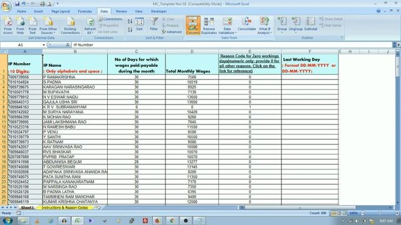Switch to Sheet1 tab

[27, 207]
